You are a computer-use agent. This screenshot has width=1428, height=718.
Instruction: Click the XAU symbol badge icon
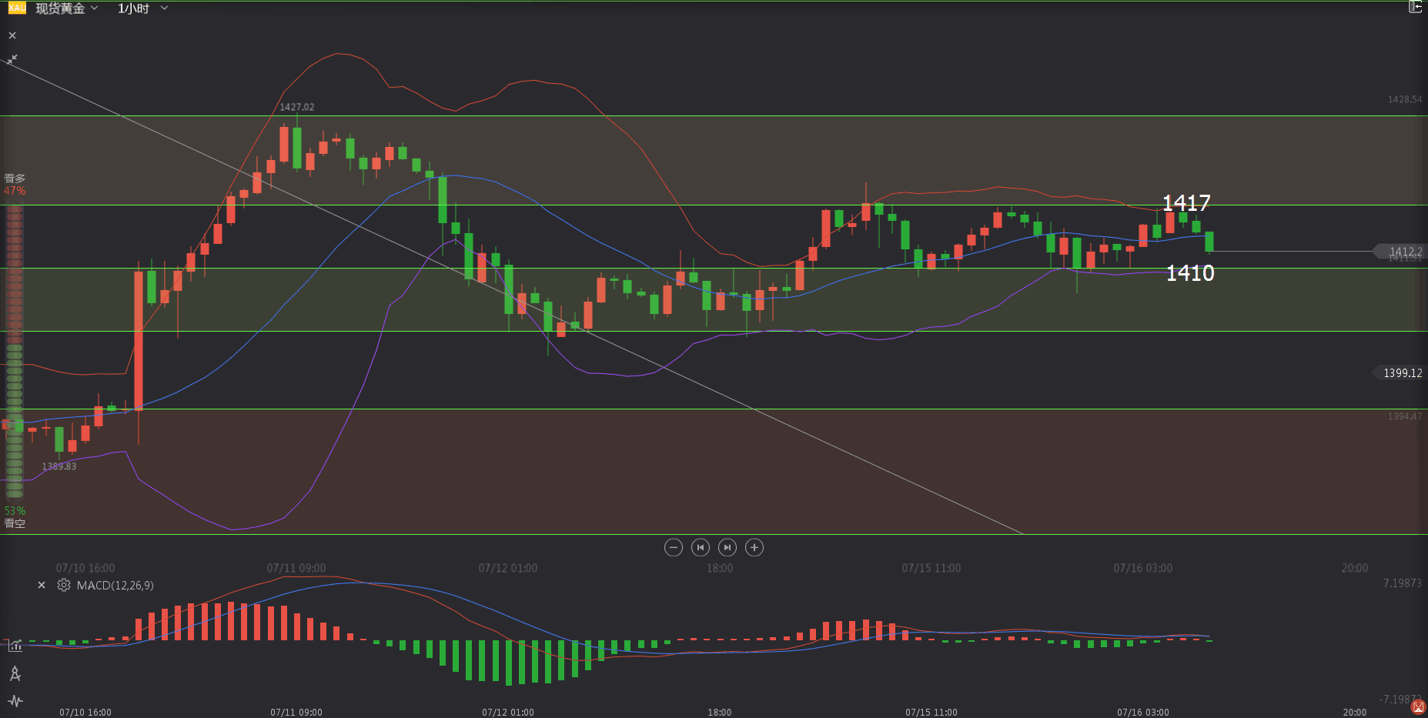click(17, 8)
